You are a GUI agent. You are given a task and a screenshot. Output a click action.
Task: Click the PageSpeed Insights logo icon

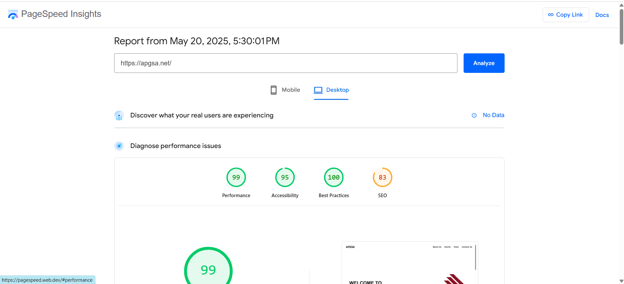pyautogui.click(x=13, y=15)
